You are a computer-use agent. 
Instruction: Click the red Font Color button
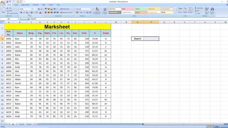[x=40, y=13]
